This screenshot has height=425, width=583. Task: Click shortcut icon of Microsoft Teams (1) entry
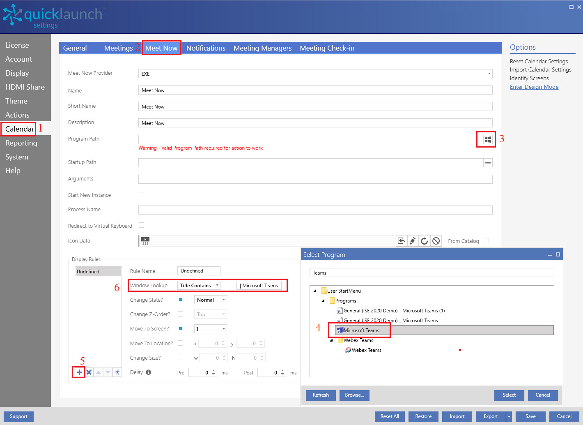point(340,311)
